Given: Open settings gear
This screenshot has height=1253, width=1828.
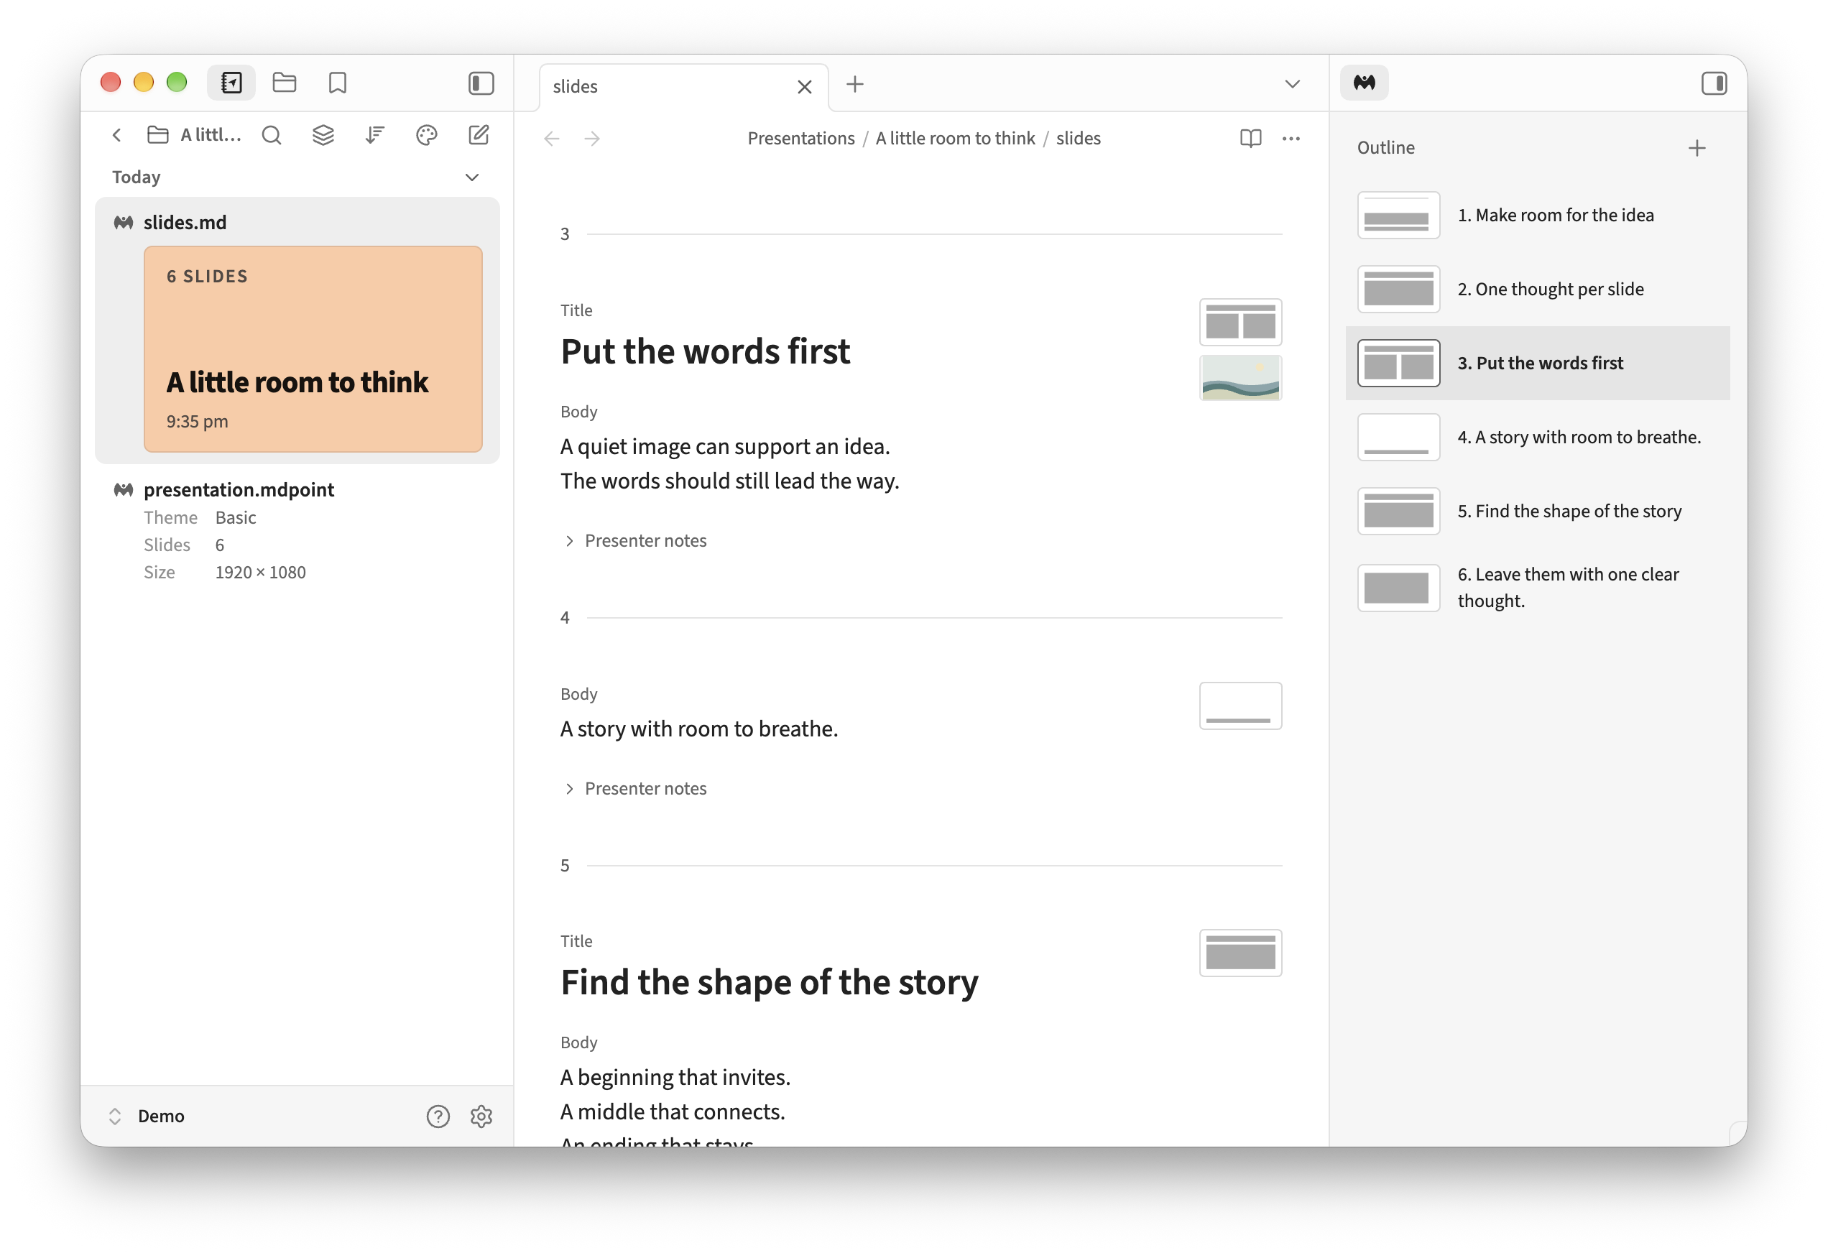Looking at the screenshot, I should pyautogui.click(x=481, y=1115).
